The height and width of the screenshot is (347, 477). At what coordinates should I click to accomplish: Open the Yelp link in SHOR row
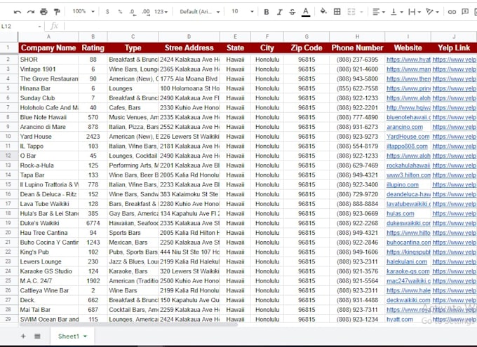(454, 60)
